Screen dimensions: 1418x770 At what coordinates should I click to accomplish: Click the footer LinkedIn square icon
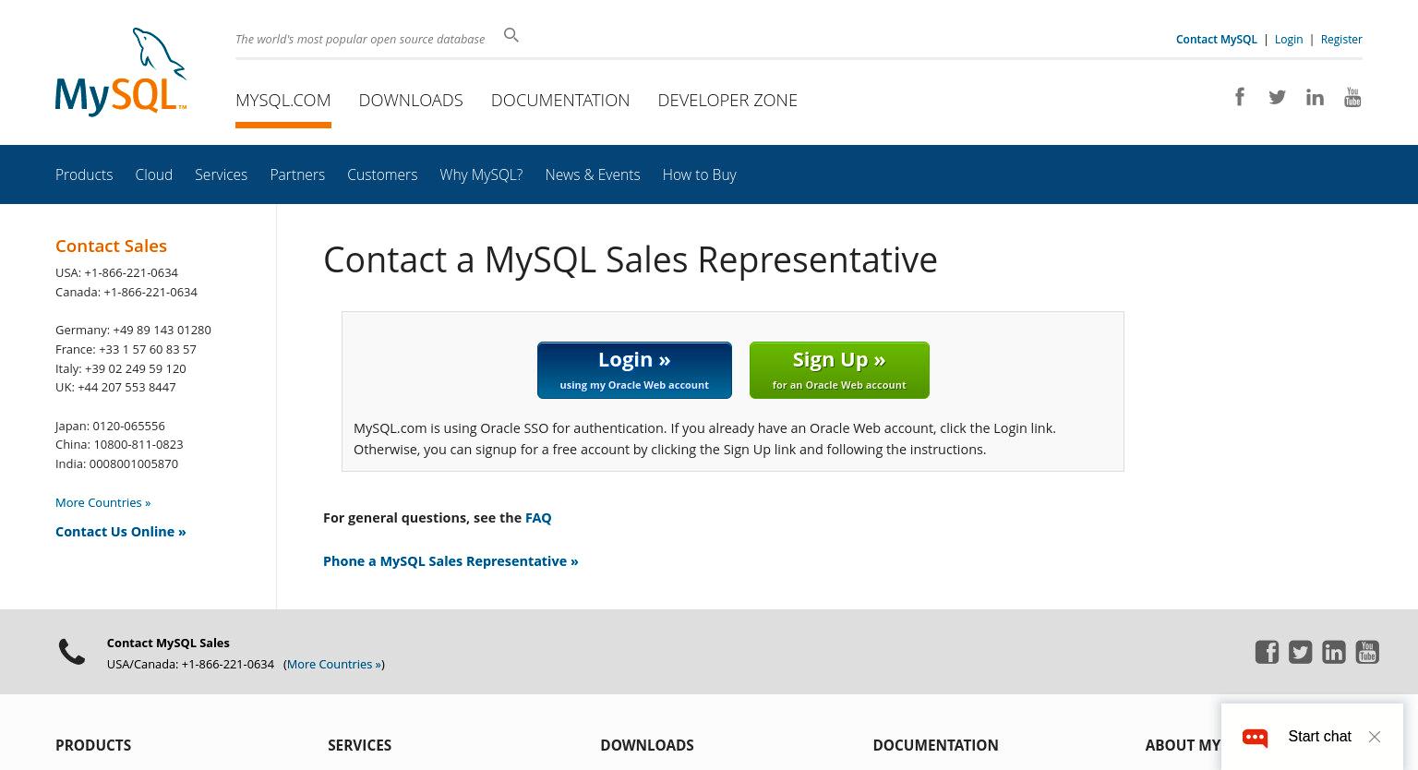click(1334, 652)
